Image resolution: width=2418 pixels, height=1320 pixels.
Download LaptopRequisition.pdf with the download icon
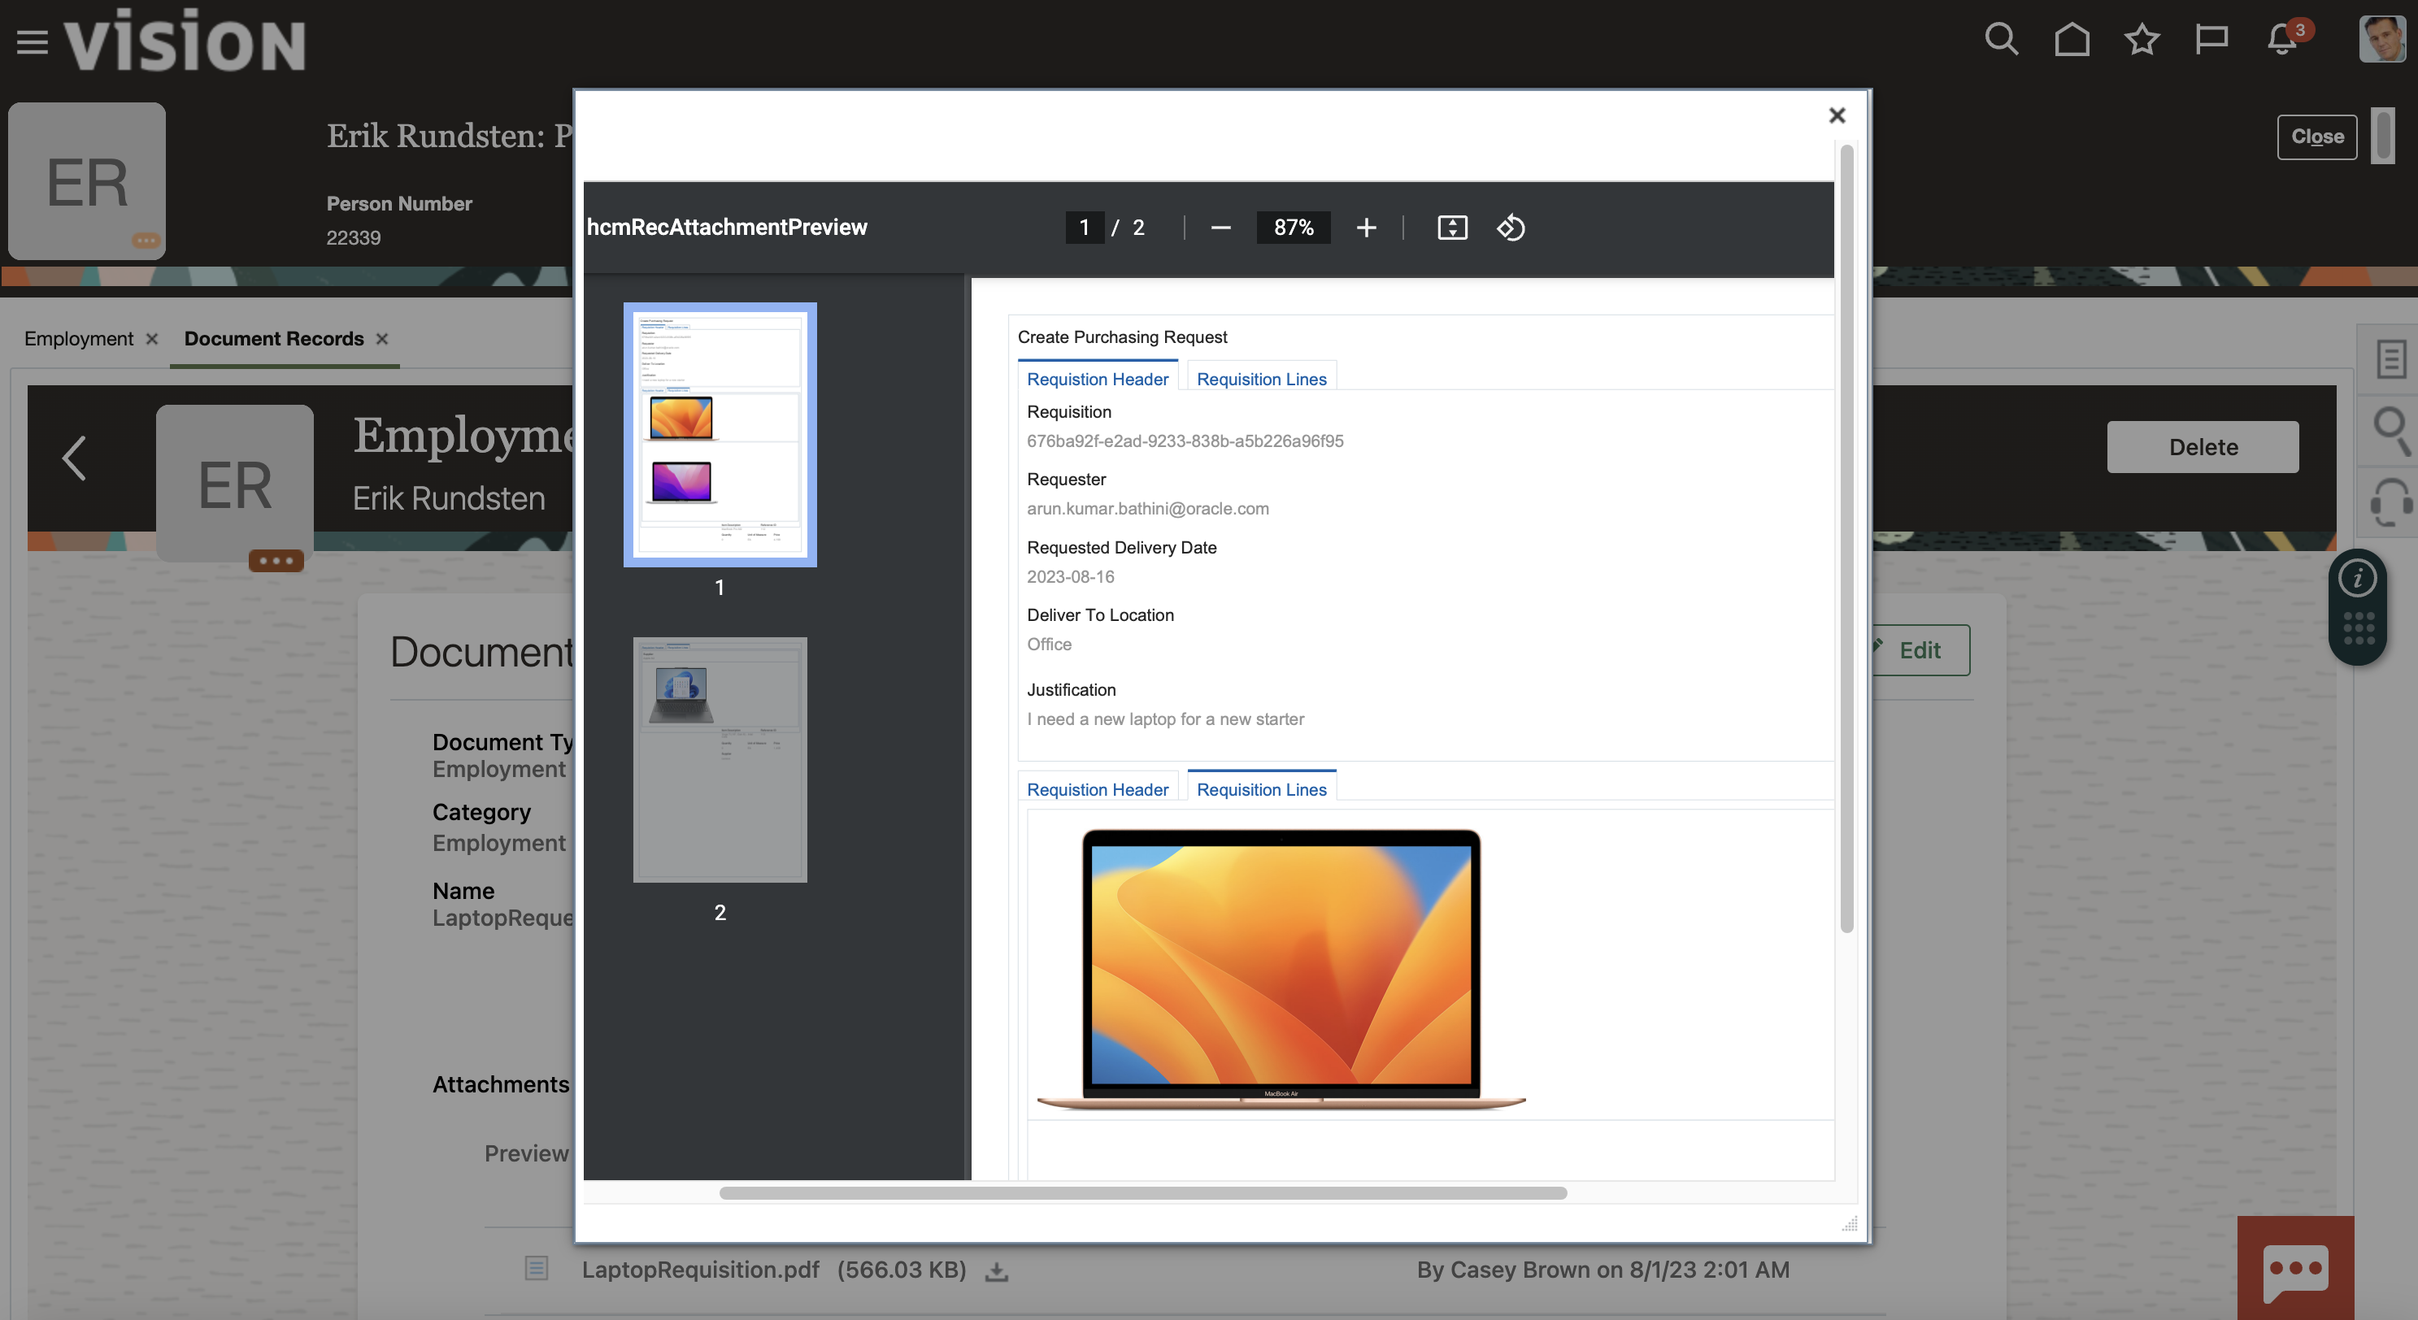[997, 1271]
